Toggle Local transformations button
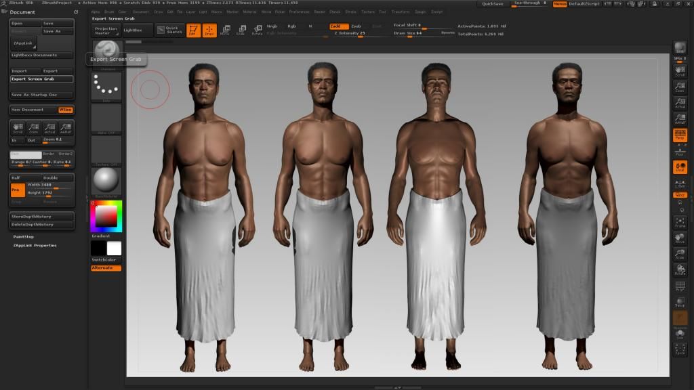694x390 pixels. tap(680, 167)
